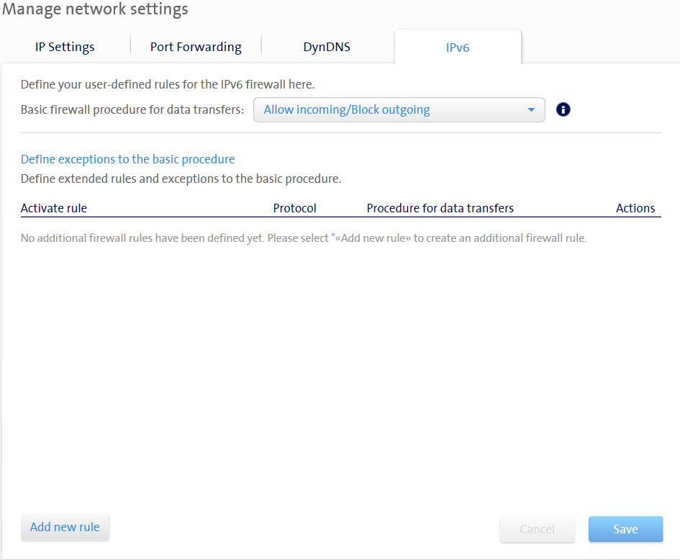Click the Save button
680x560 pixels.
(625, 529)
